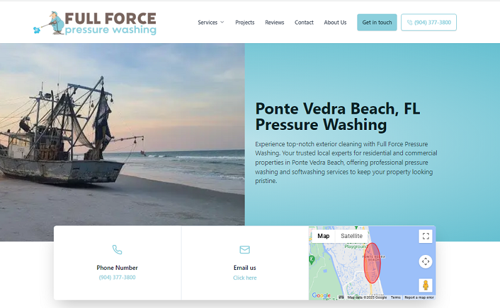Click the map camera pan control
The width and height of the screenshot is (500, 308).
coord(426,262)
